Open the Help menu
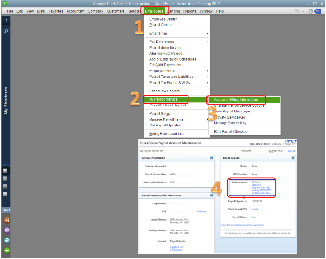This screenshot has width=326, height=259. coord(219,11)
